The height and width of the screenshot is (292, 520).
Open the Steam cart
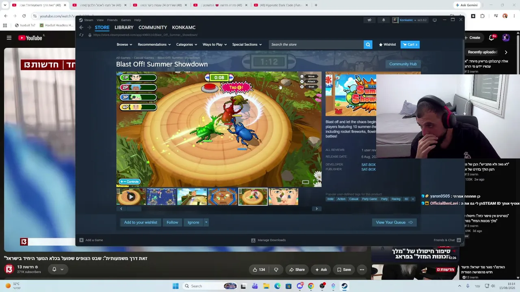click(x=410, y=45)
